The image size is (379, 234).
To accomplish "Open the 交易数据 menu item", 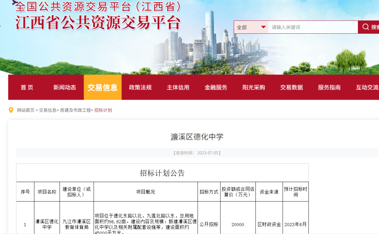I will [292, 87].
